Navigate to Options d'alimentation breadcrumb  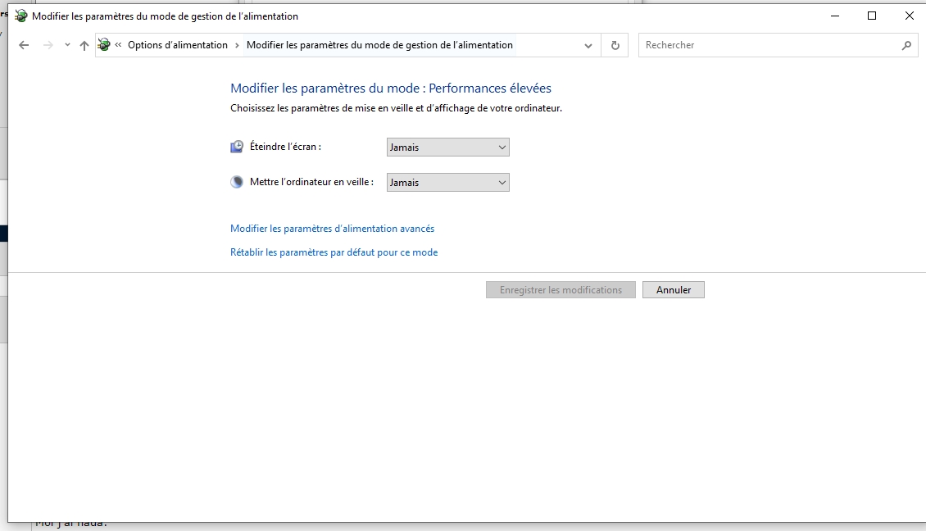click(x=178, y=45)
